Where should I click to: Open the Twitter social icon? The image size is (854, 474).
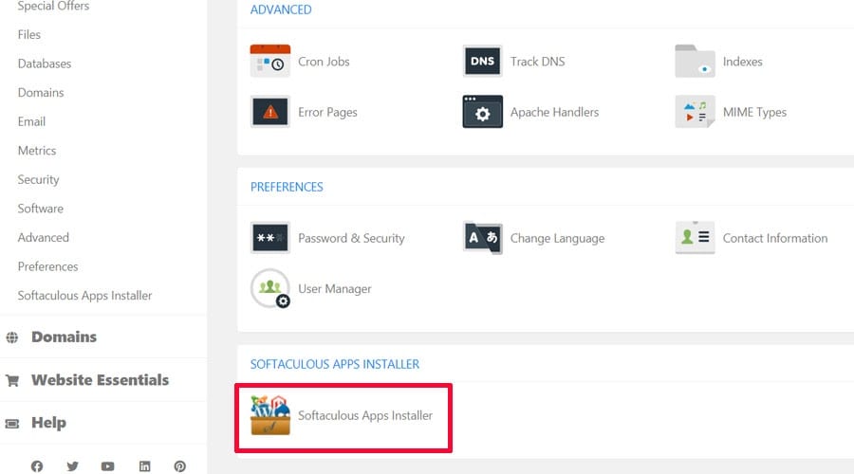point(72,466)
